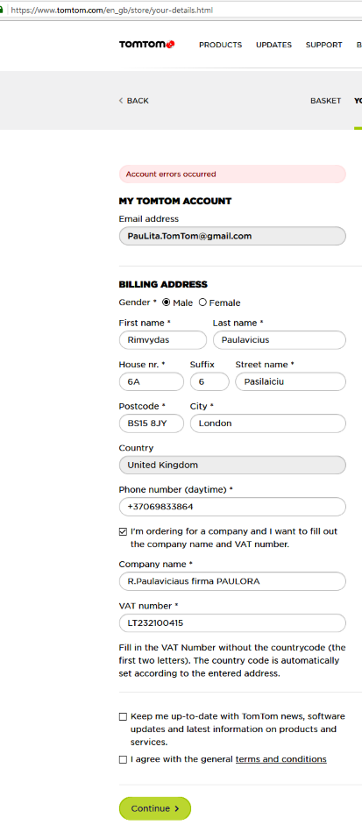Open the Updates menu
The height and width of the screenshot is (825, 362).
273,45
